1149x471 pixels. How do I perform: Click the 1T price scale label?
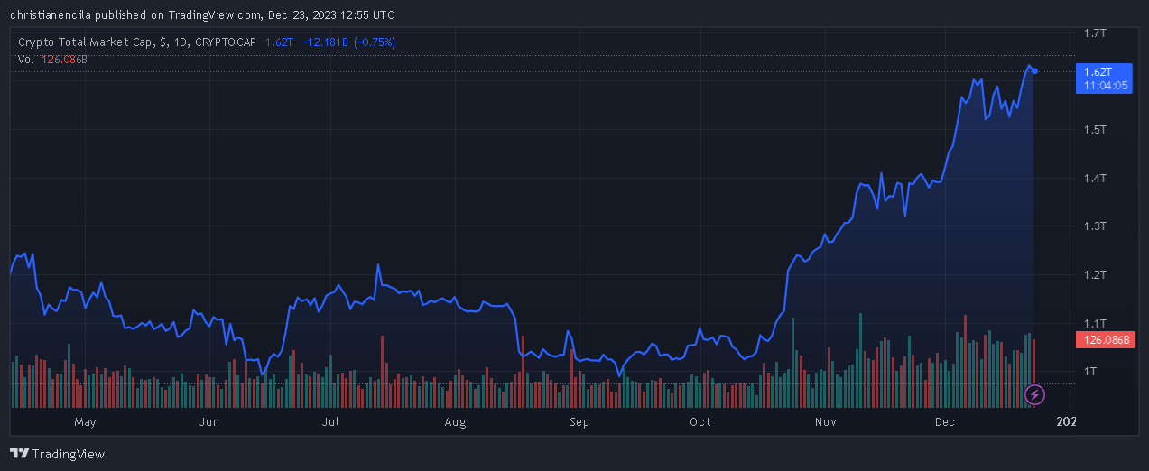(1090, 371)
